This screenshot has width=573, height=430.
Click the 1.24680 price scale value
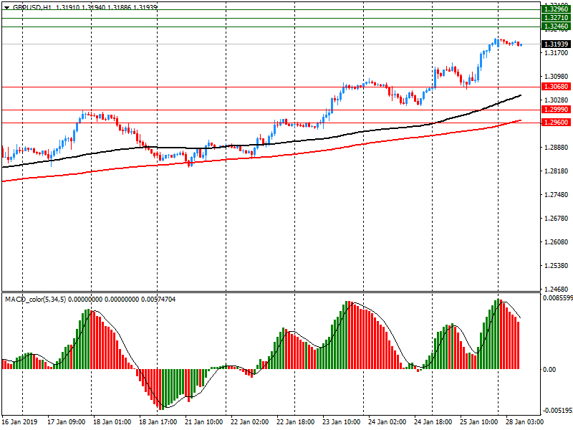pos(557,290)
